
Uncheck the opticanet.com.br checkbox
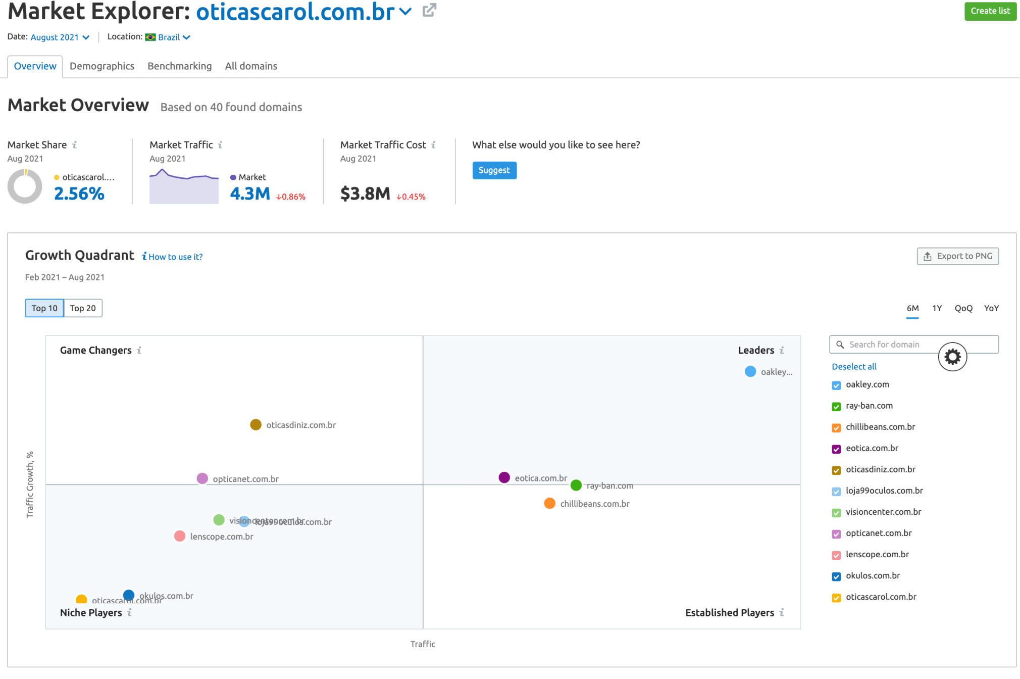click(836, 534)
